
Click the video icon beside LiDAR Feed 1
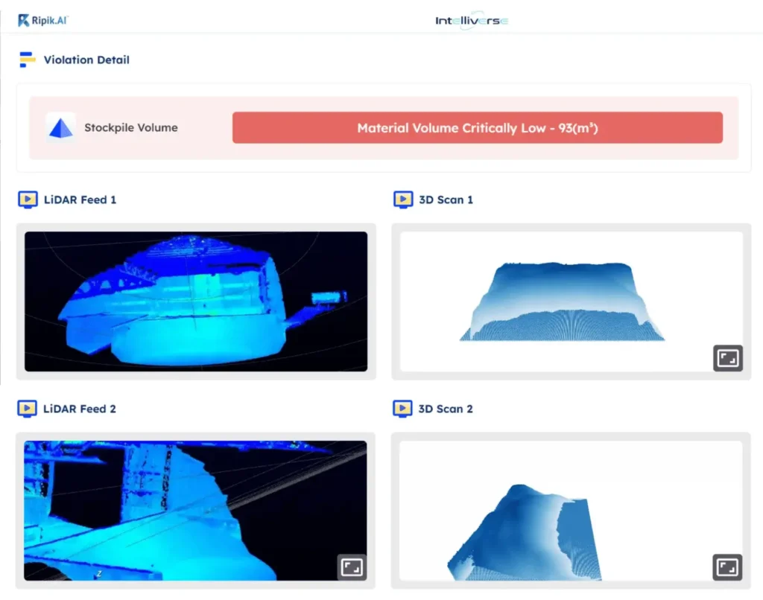pos(28,200)
